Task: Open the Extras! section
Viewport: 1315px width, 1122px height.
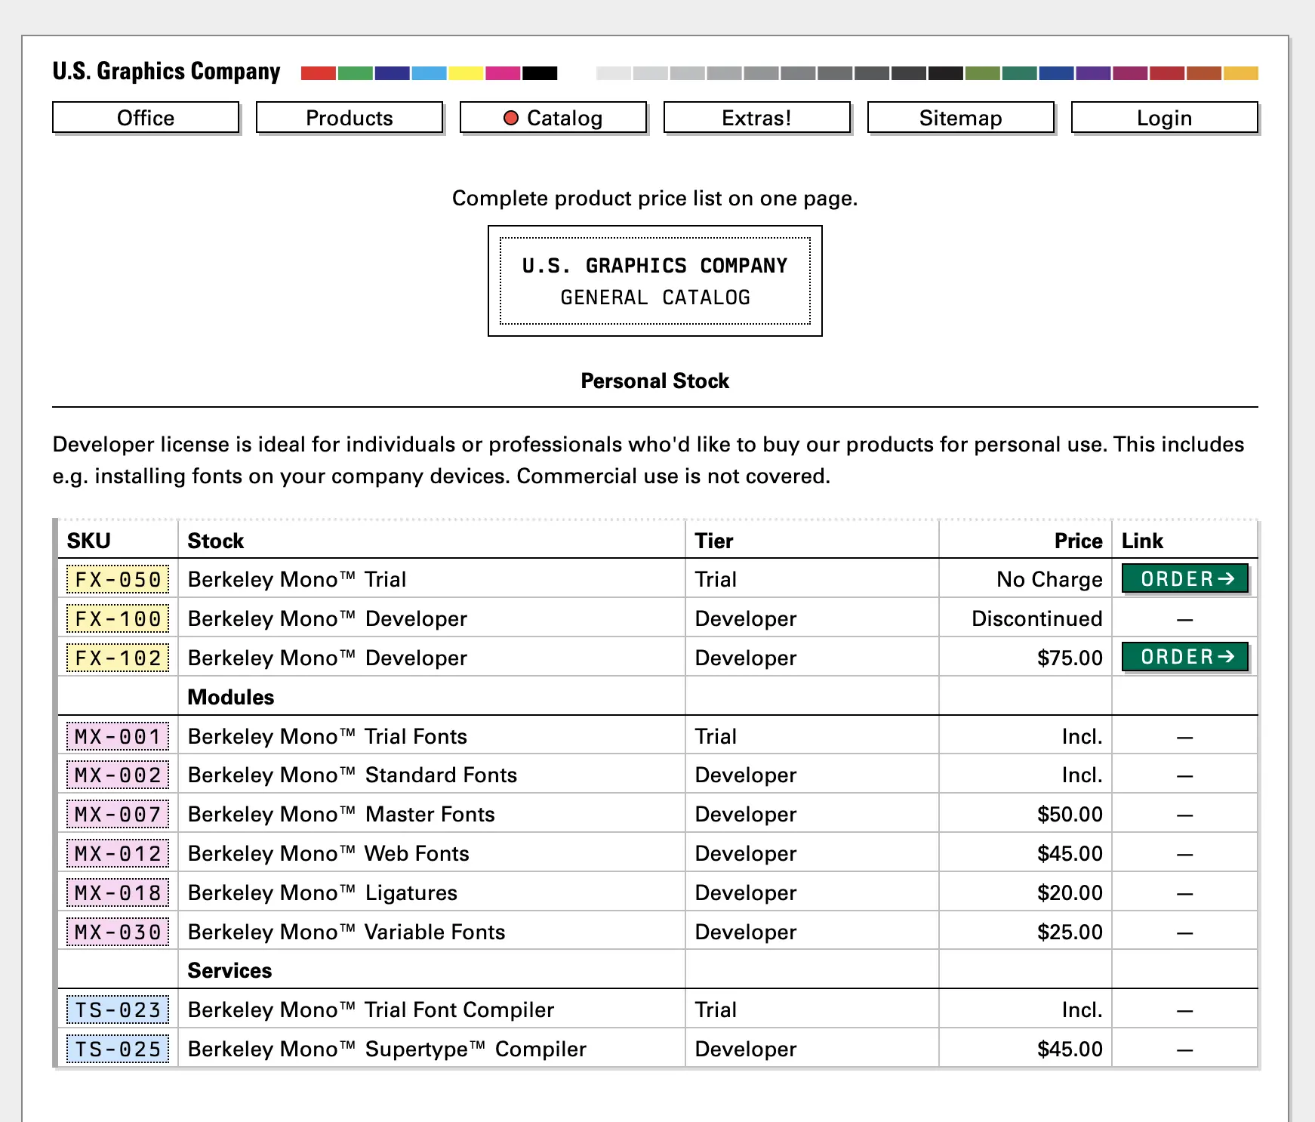Action: 757,118
